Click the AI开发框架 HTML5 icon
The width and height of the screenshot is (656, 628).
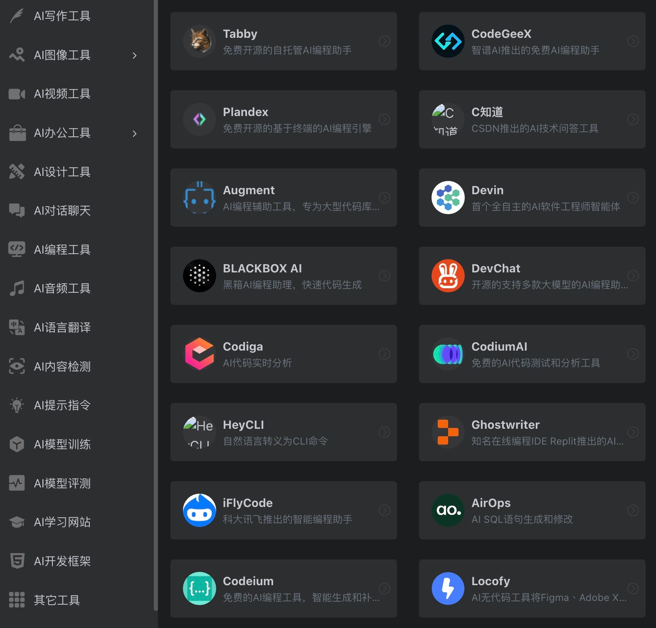point(17,561)
